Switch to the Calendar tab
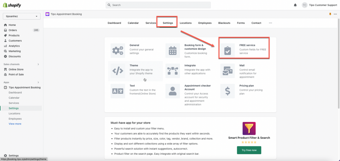The height and width of the screenshot is (161, 340). click(x=133, y=23)
